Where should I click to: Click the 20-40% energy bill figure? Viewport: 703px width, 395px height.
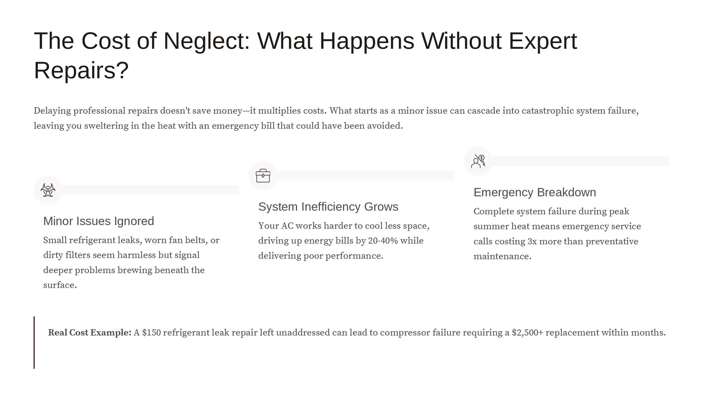pyautogui.click(x=383, y=241)
